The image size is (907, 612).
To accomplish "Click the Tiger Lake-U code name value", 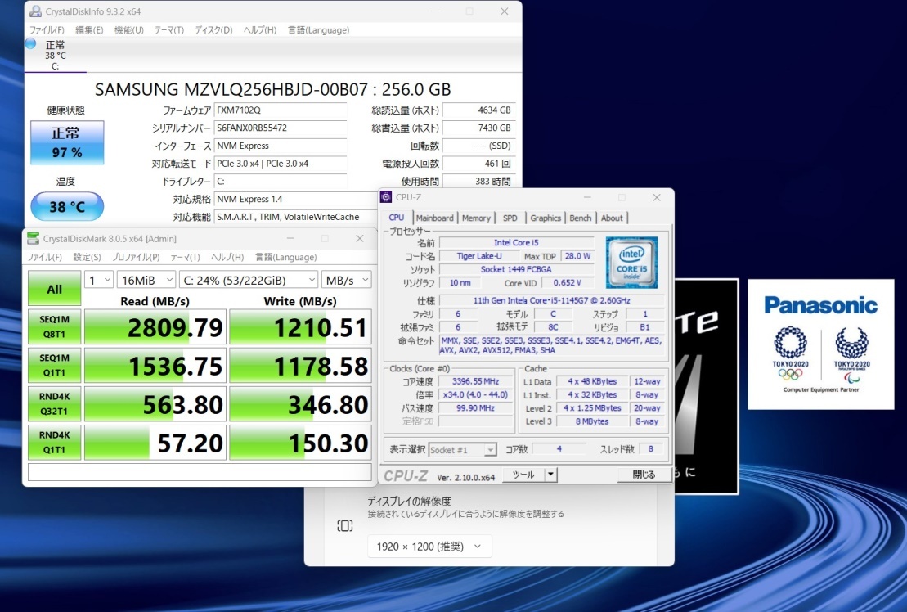I will tap(479, 255).
